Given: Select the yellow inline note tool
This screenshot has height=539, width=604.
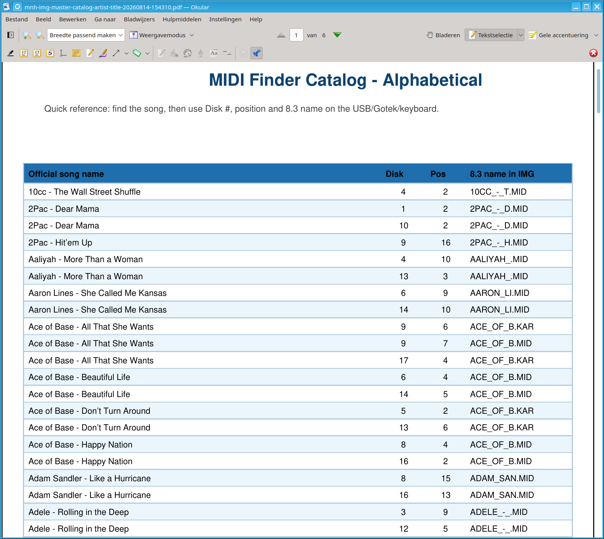Looking at the screenshot, I should click(x=76, y=53).
